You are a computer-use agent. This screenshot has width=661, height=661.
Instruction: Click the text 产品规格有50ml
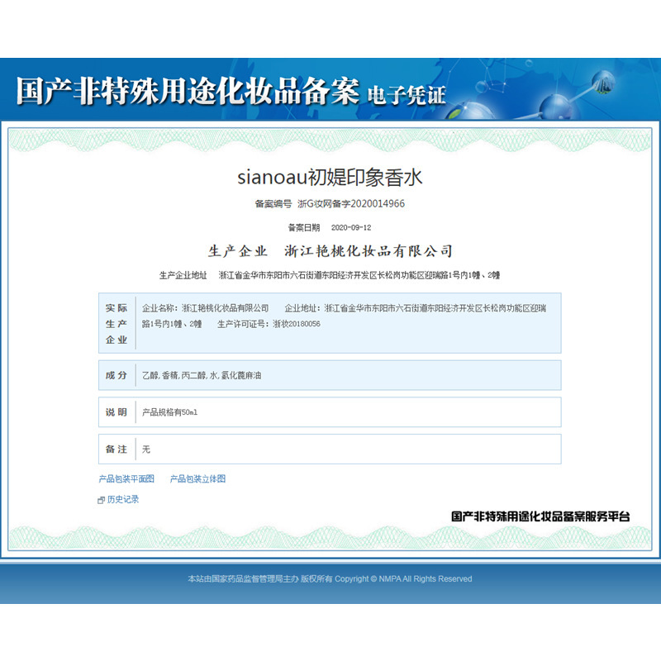click(170, 412)
